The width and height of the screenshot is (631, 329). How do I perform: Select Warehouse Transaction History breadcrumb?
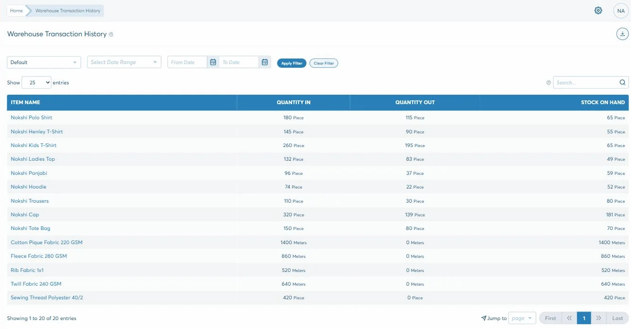click(x=68, y=10)
